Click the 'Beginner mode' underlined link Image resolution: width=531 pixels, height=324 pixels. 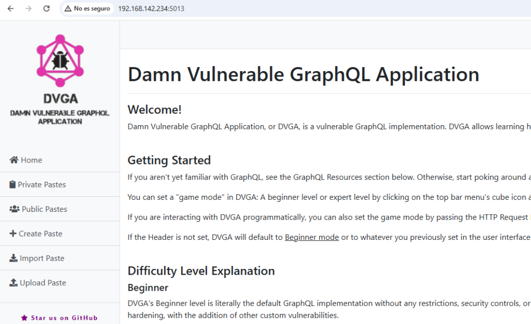312,237
